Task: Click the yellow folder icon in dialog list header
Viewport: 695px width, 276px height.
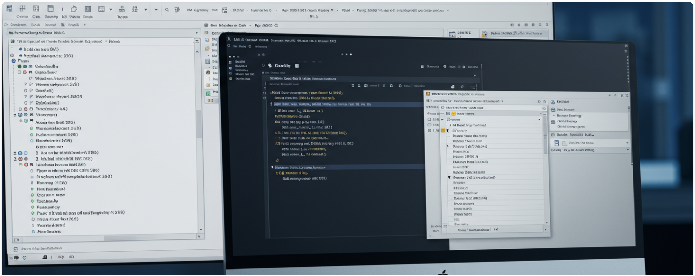Action: point(454,114)
